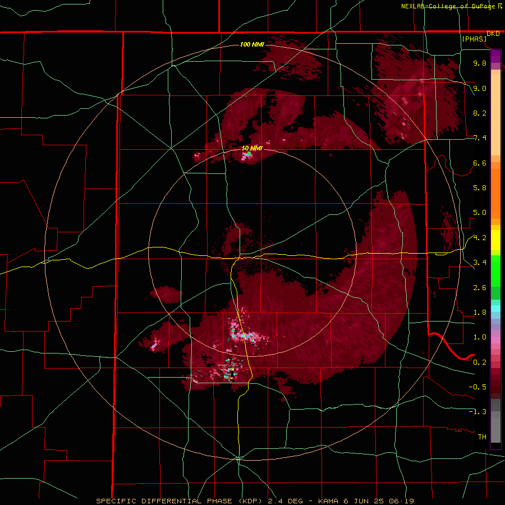Click the orange segment of the color bar
Screen dimensions: 505x505
coord(495,193)
